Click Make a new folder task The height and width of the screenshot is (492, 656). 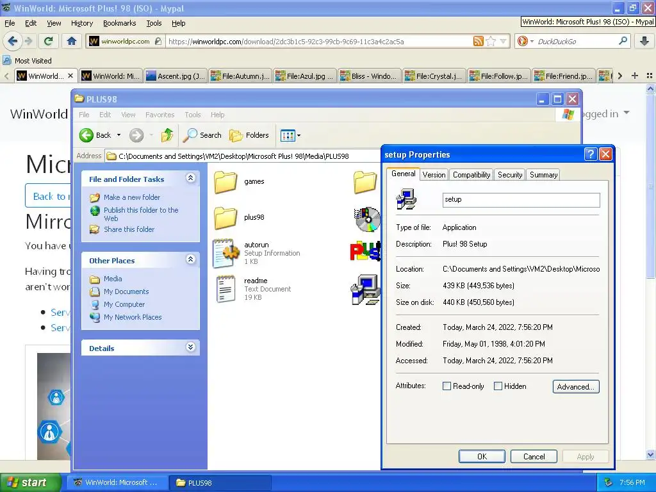pos(131,197)
